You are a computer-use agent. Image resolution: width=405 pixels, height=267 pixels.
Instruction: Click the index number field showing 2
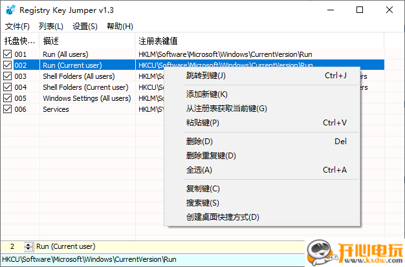click(12, 246)
